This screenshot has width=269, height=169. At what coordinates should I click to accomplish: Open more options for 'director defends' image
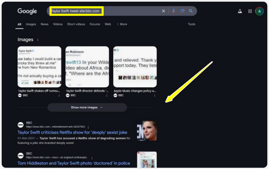107,95
